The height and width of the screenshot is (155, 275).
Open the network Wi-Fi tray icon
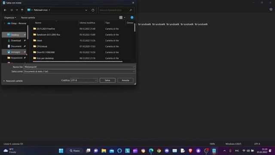point(244,151)
